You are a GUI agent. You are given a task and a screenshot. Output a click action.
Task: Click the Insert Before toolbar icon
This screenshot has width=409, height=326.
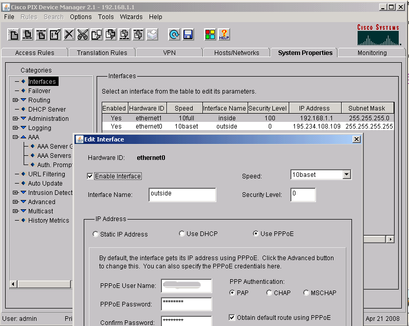click(27, 34)
